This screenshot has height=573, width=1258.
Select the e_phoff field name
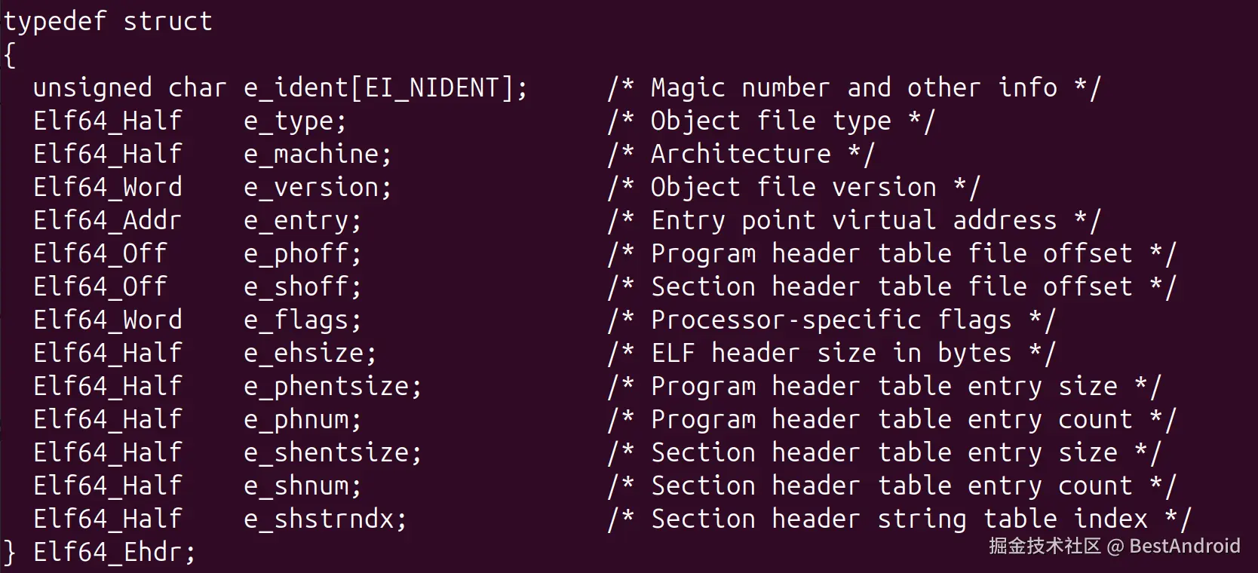pyautogui.click(x=302, y=254)
